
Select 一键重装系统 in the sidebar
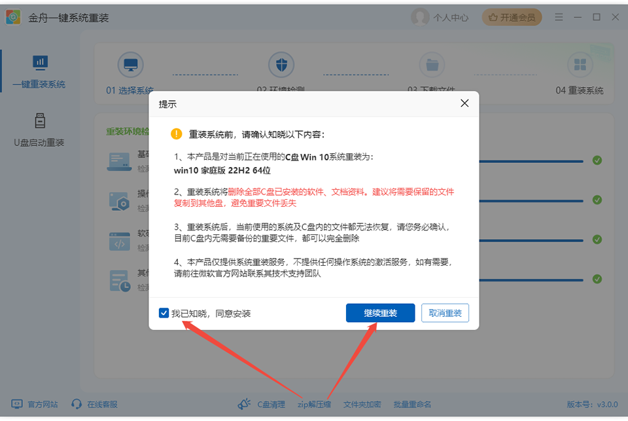(41, 71)
